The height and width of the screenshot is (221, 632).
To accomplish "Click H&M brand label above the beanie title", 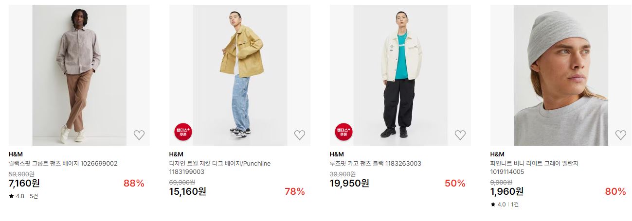I will [497, 154].
